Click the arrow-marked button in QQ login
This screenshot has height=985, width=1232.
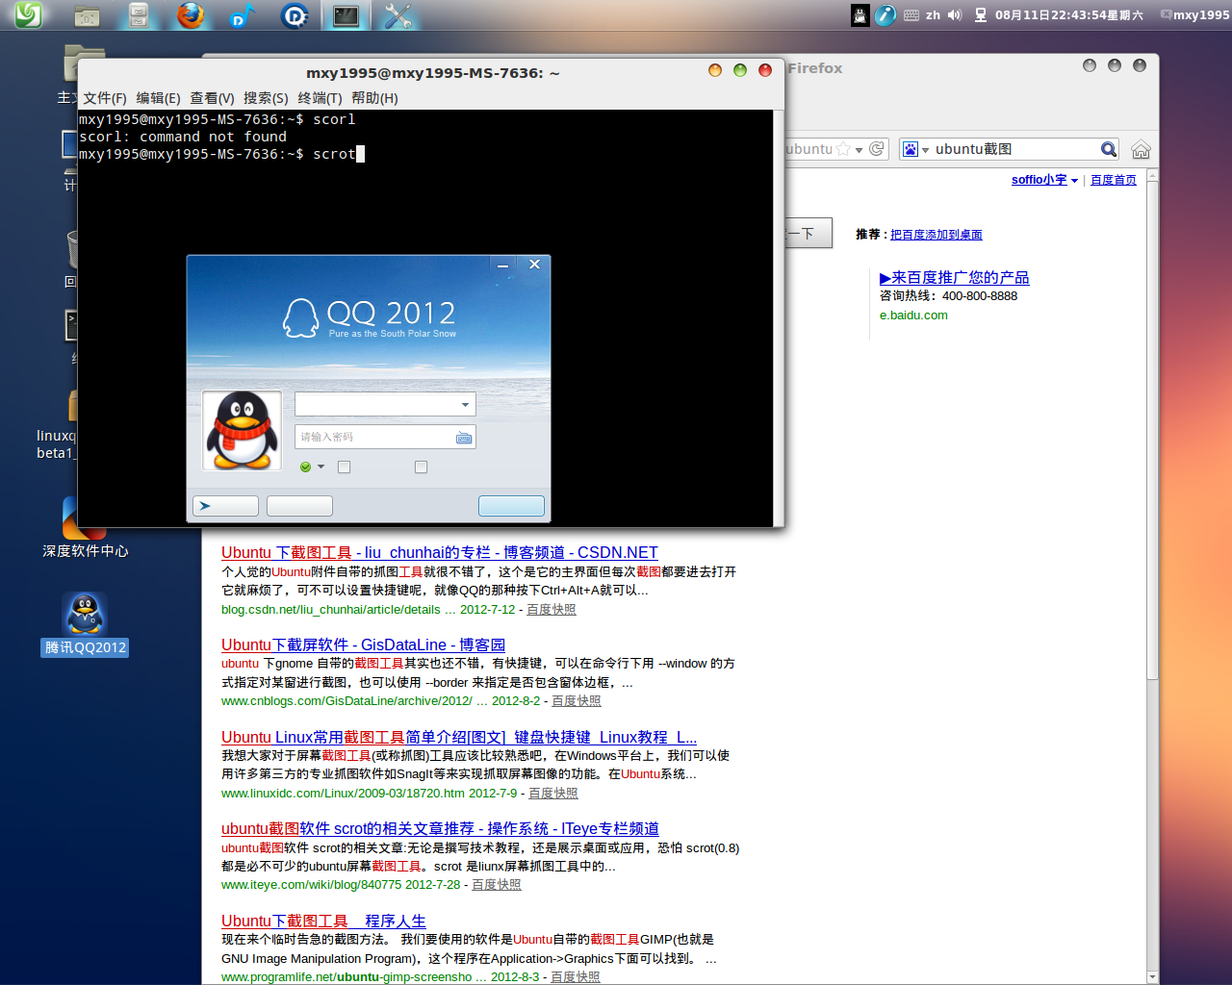pyautogui.click(x=225, y=506)
